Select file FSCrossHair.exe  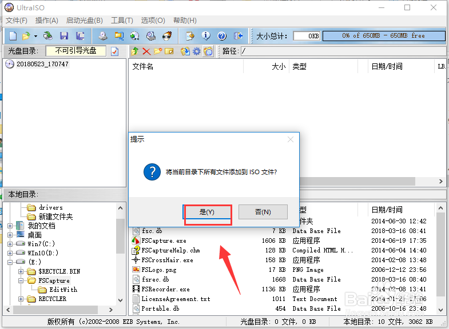(x=168, y=260)
